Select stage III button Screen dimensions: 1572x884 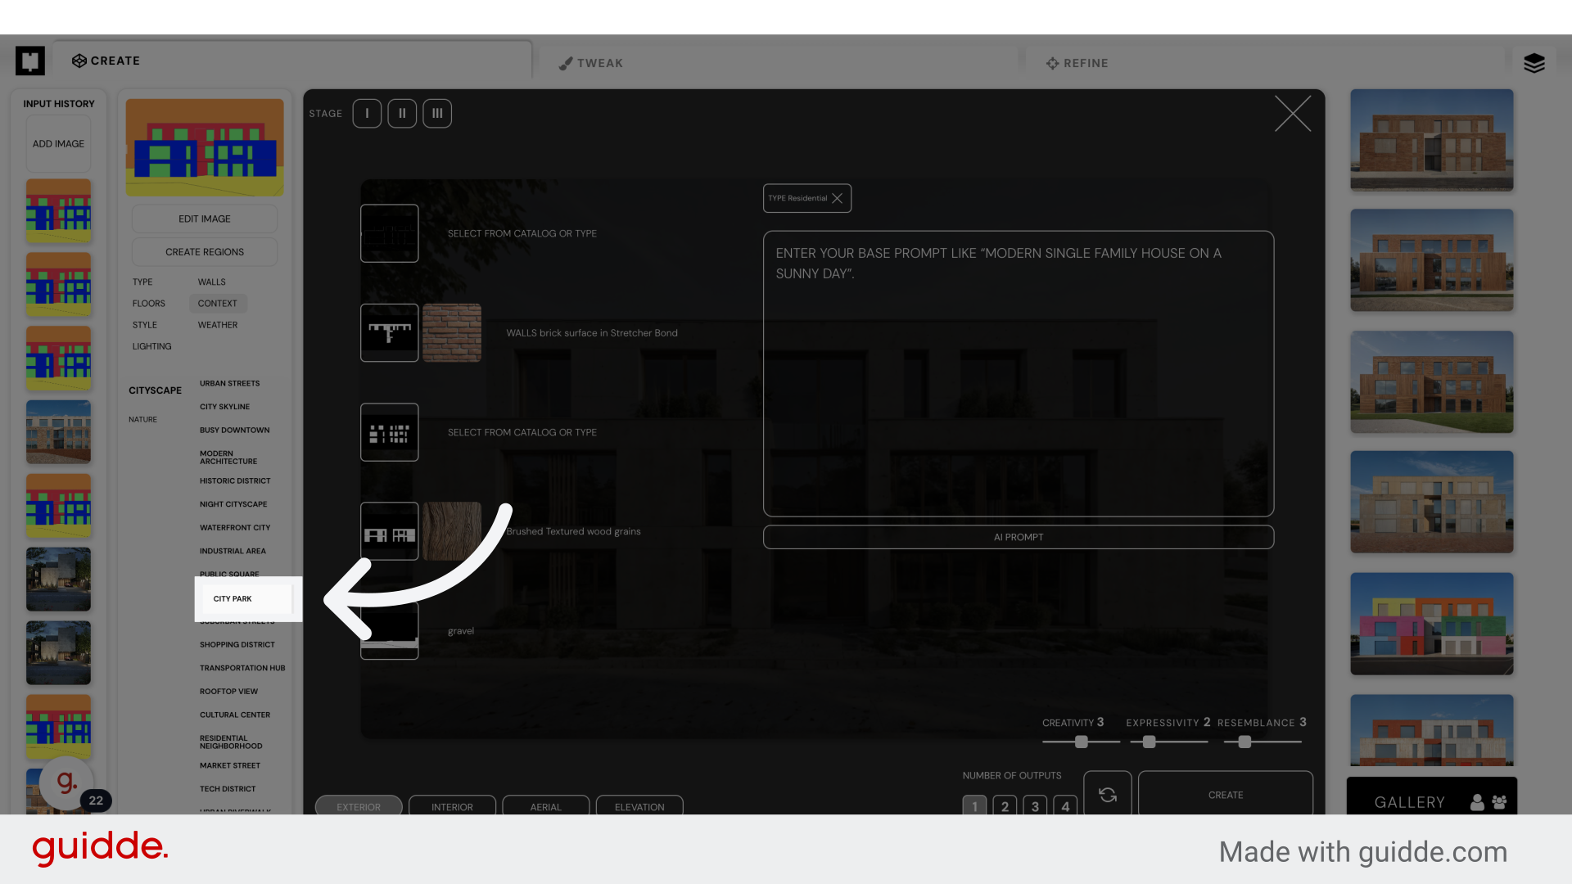[x=437, y=113]
